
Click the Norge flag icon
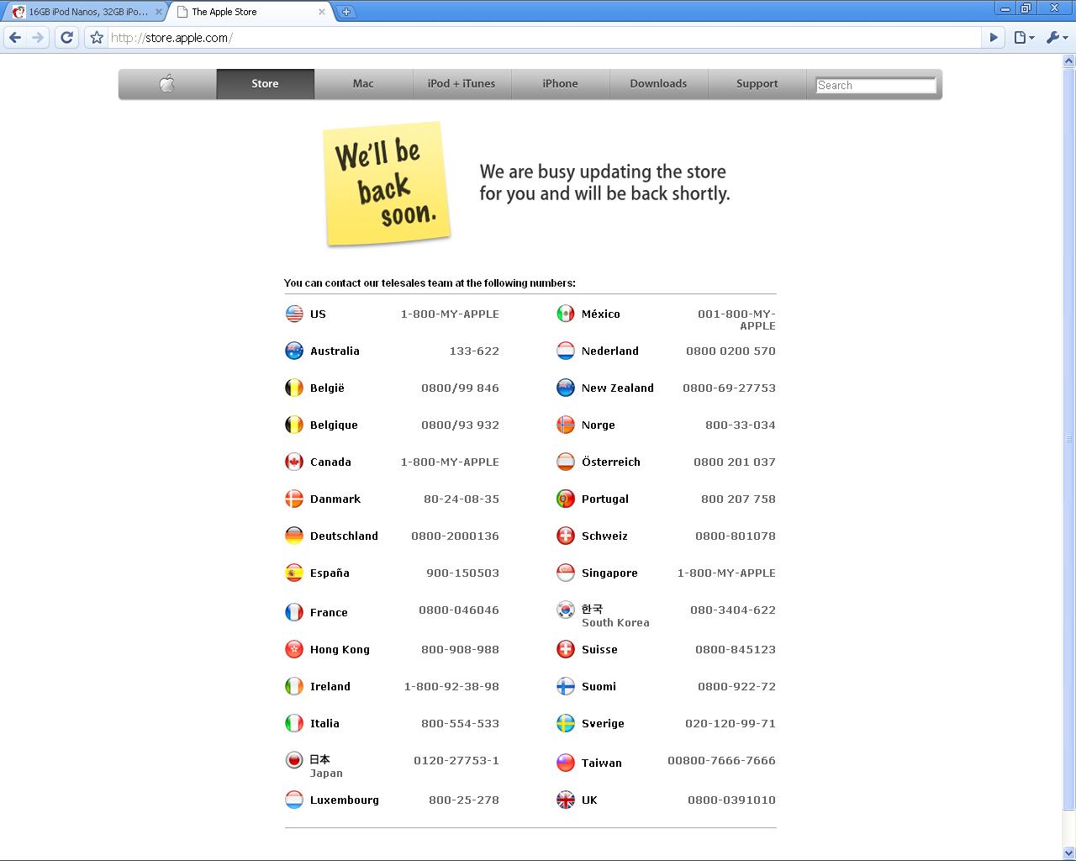(566, 425)
